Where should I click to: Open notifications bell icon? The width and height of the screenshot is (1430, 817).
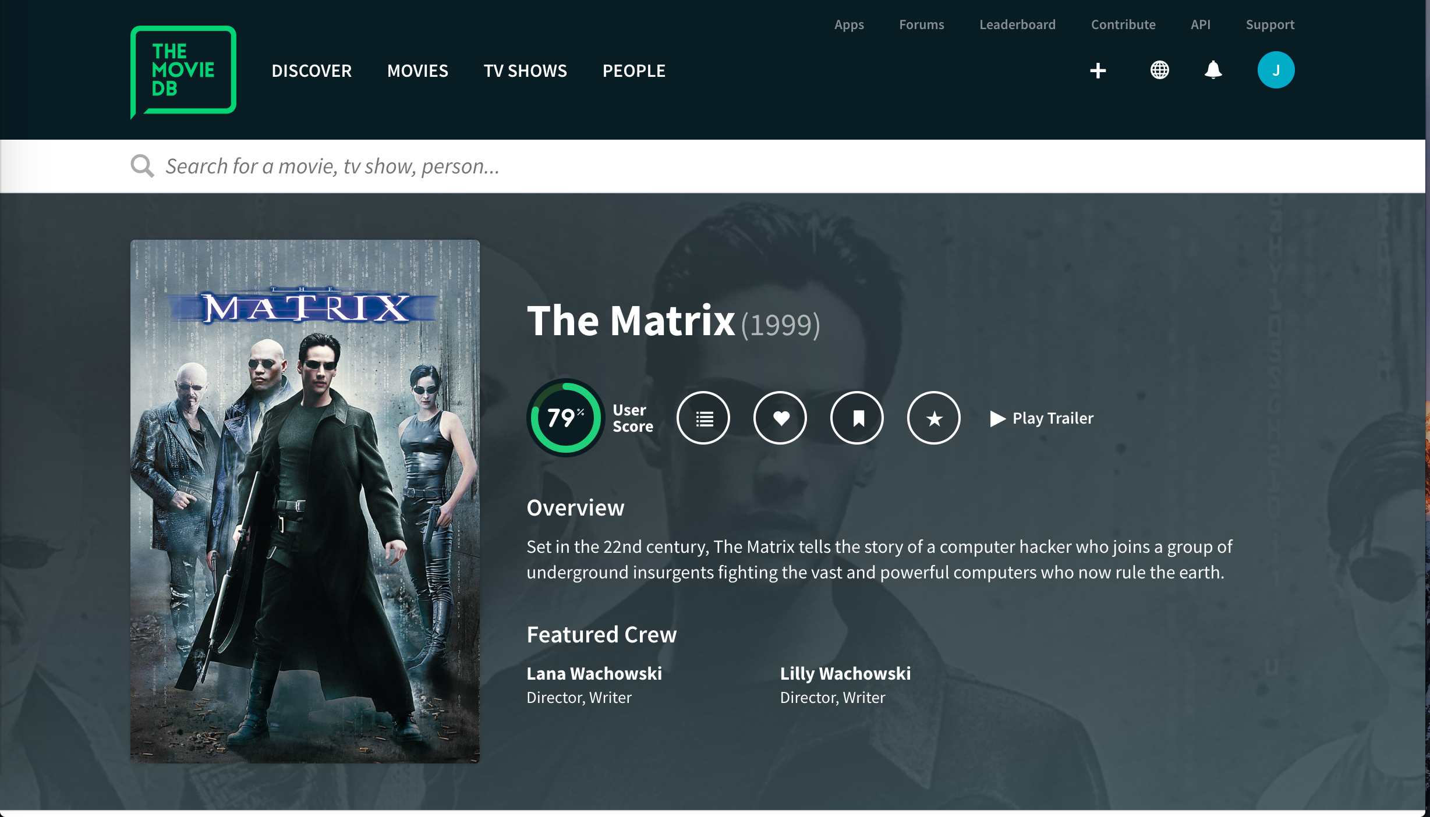click(1213, 70)
